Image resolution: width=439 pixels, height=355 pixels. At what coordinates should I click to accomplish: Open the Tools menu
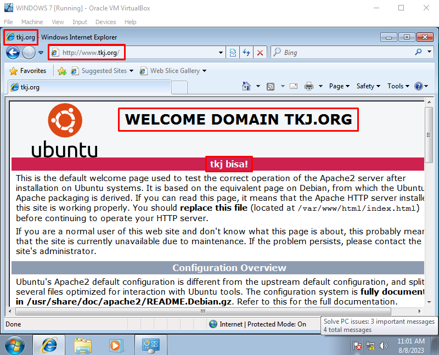(x=398, y=86)
